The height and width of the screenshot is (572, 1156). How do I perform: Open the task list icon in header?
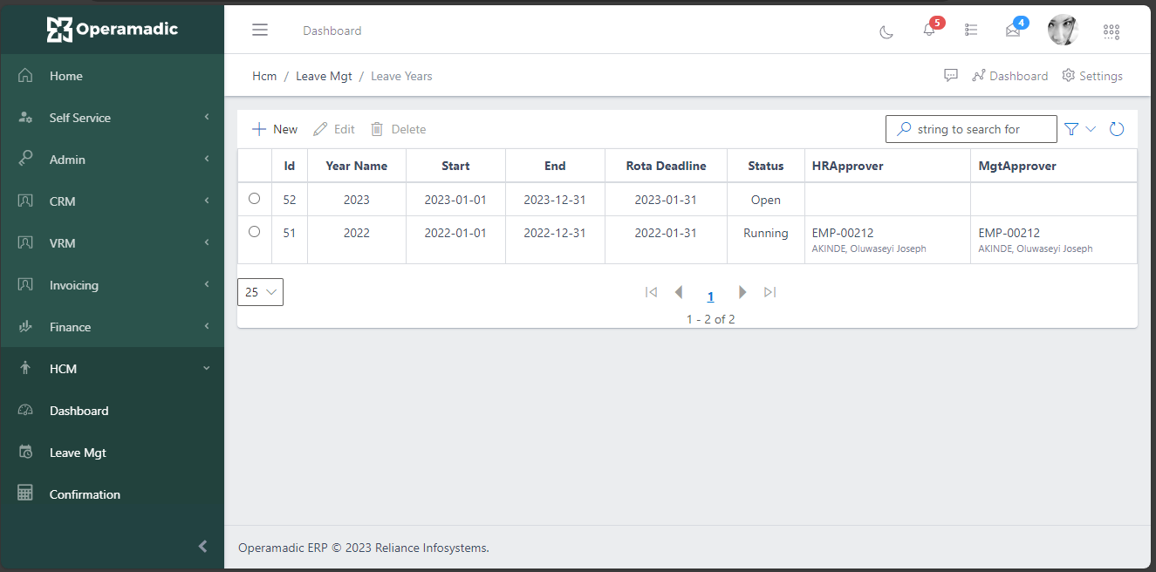coord(971,31)
